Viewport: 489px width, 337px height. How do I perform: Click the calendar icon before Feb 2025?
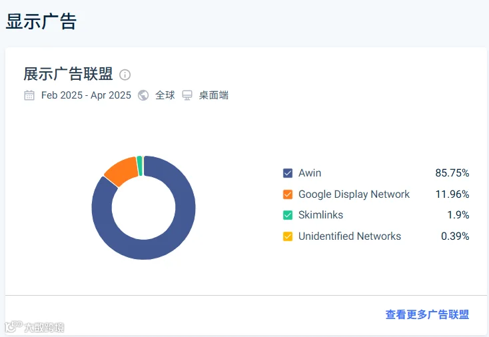pos(29,95)
